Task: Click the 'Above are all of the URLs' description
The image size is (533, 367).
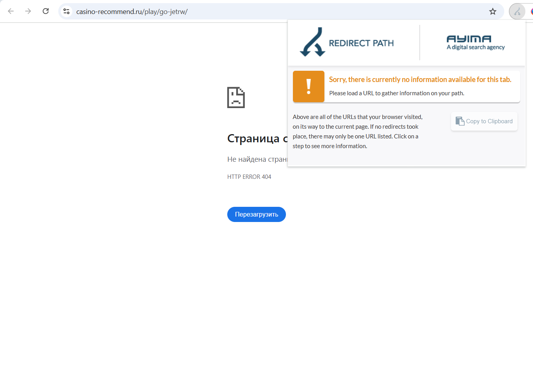Action: pos(357,131)
